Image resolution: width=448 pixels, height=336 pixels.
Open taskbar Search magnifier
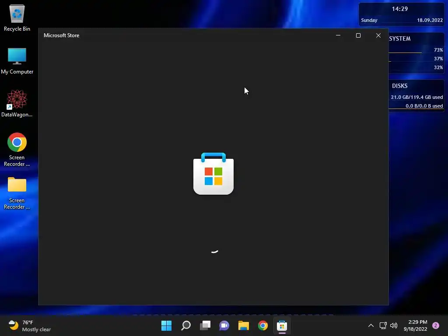(x=185, y=325)
